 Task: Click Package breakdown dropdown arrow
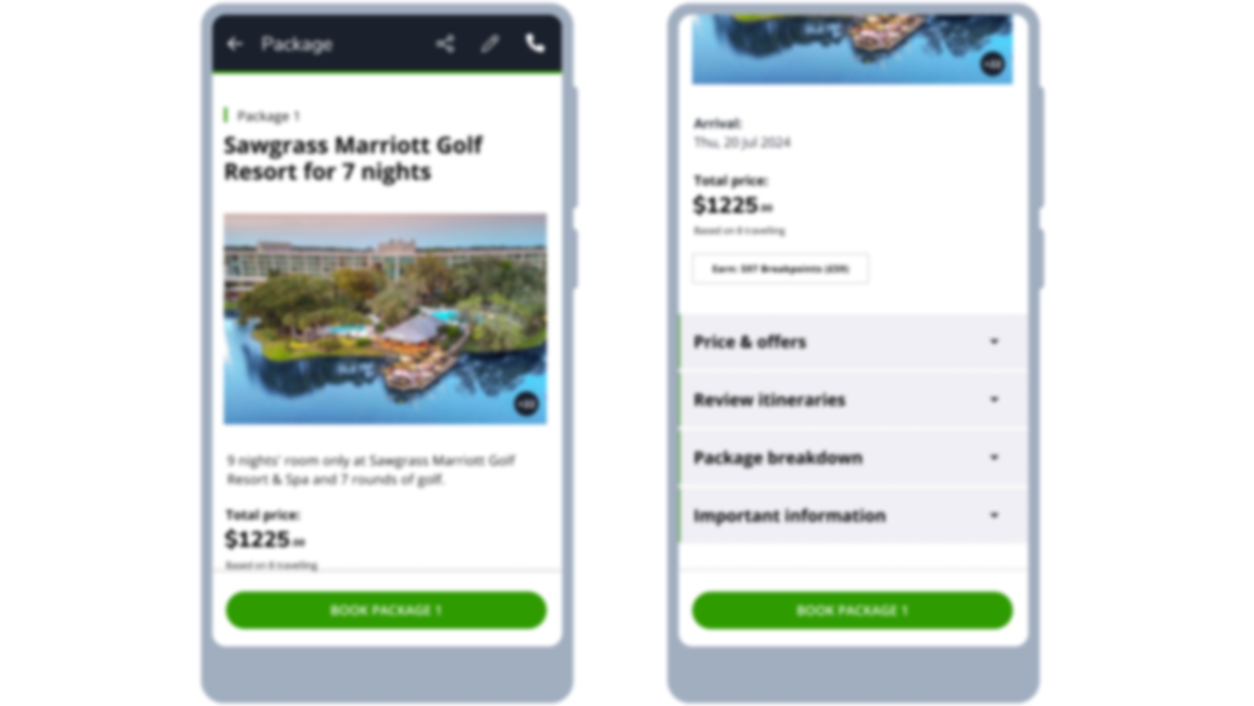point(994,457)
